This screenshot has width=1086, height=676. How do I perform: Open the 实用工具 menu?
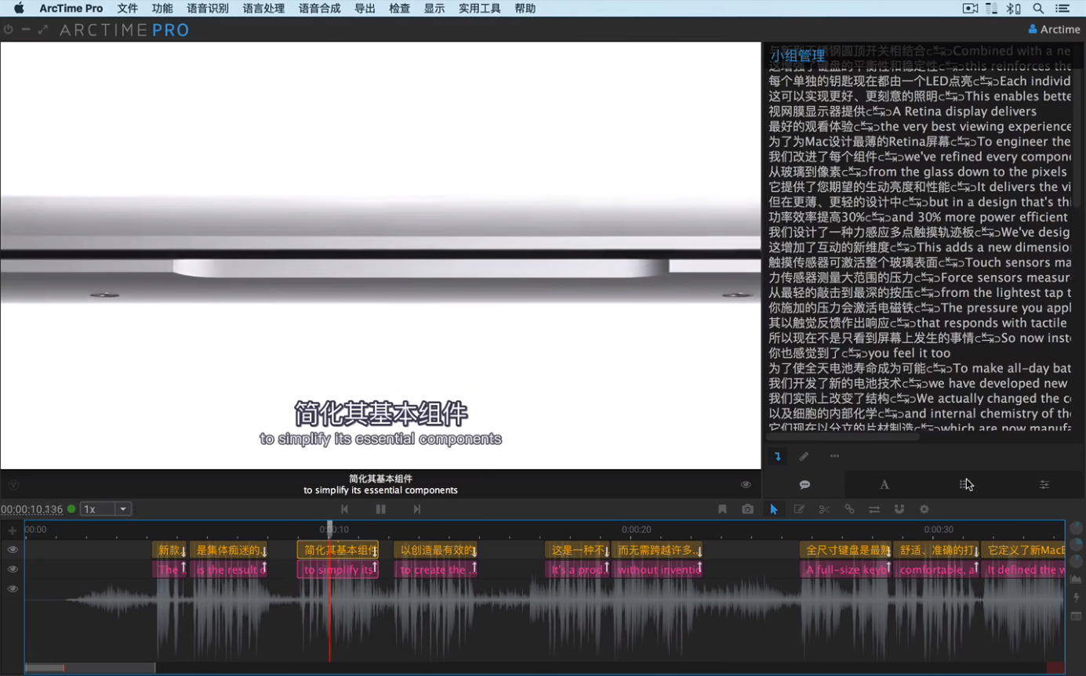480,9
